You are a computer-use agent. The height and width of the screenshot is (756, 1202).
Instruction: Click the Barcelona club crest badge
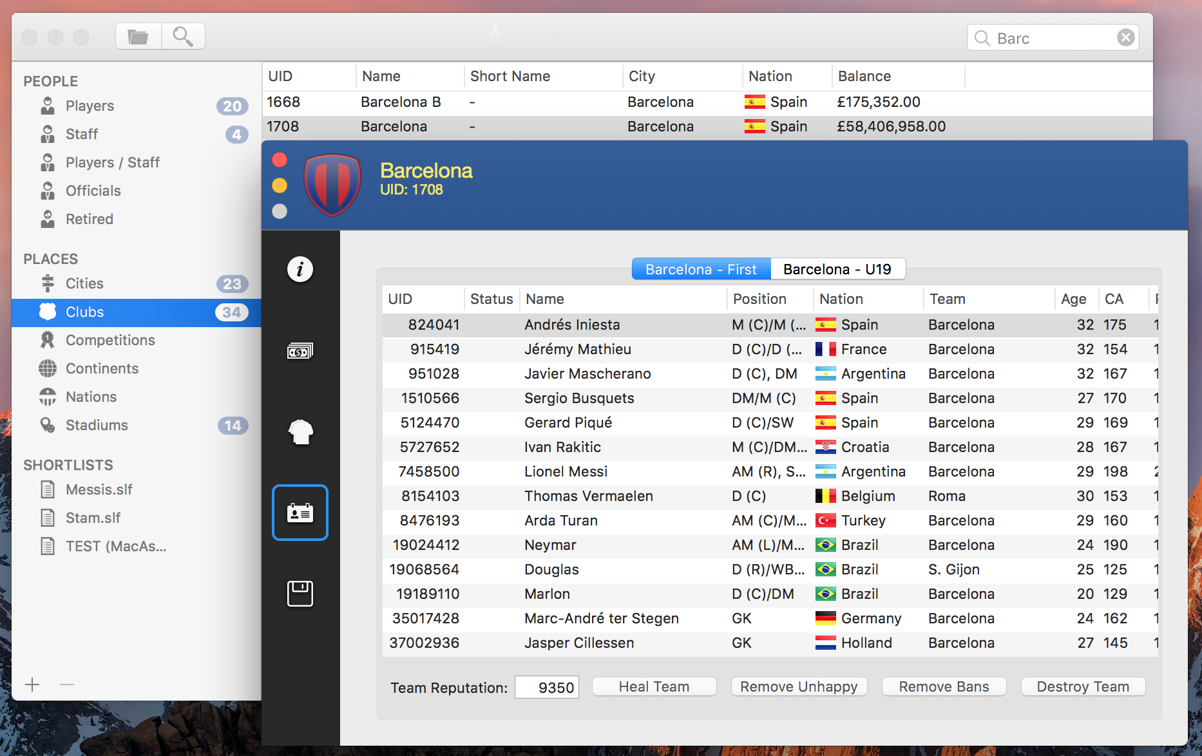click(332, 185)
